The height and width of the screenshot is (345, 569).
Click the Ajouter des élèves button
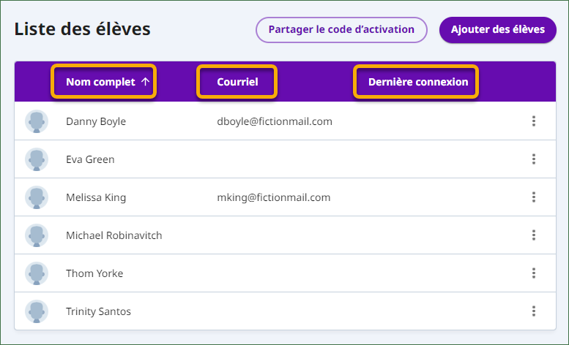pos(497,30)
